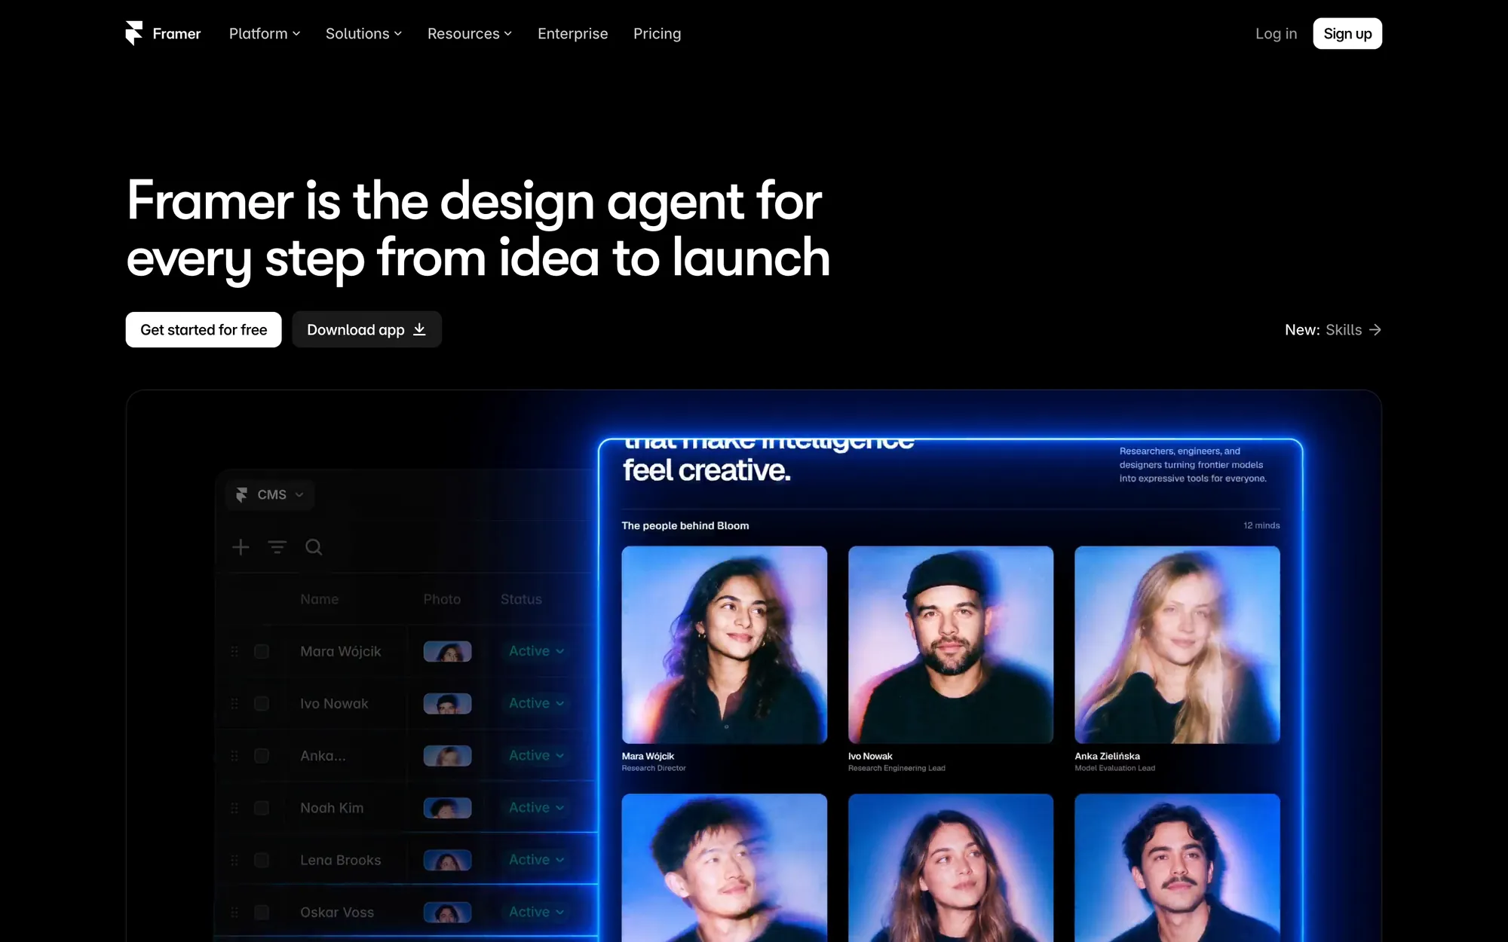This screenshot has width=1508, height=942.
Task: Expand the Platform menu
Action: [x=265, y=34]
